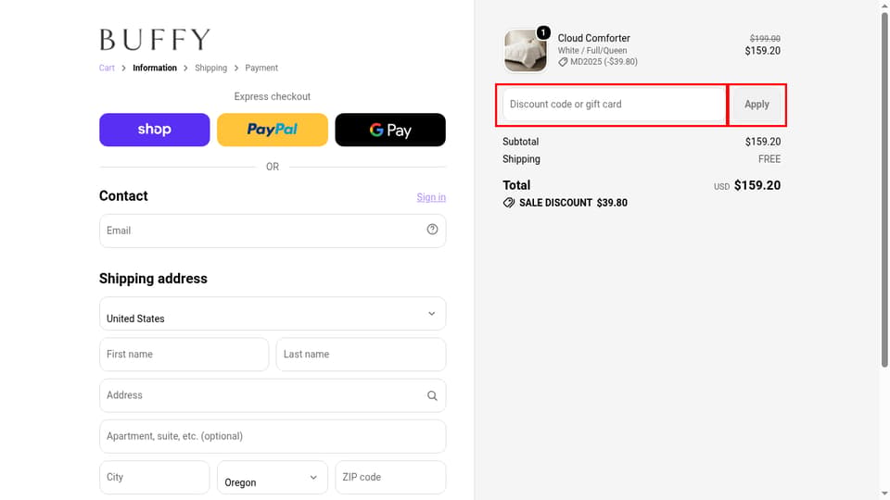Select the Shipping breadcrumb step
890x500 pixels.
point(210,68)
